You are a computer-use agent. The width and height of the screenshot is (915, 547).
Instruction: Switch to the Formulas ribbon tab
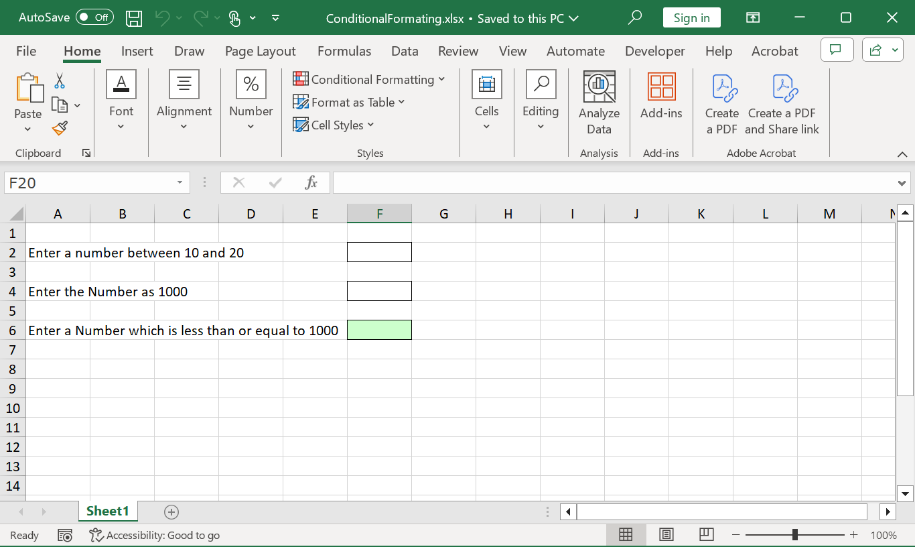tap(344, 51)
